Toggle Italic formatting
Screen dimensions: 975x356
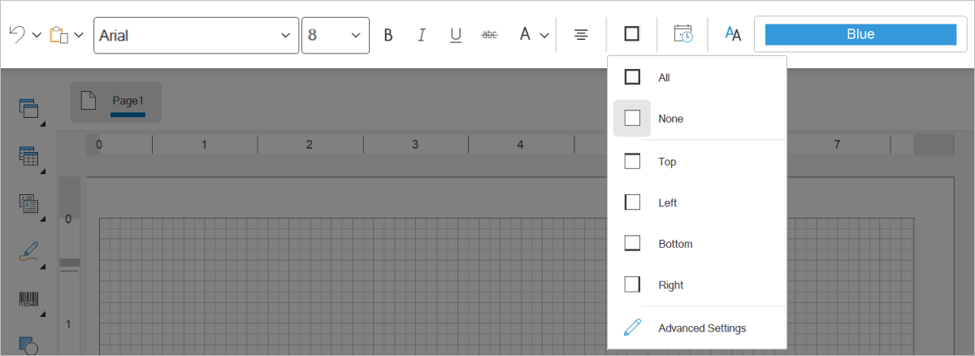click(x=422, y=35)
